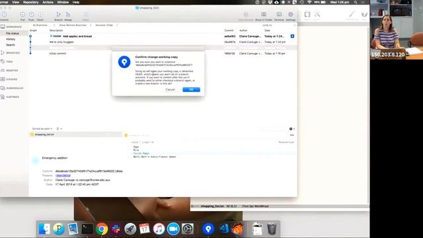
Task: Click the Show in Finder toolbar icon
Action: 264,16
